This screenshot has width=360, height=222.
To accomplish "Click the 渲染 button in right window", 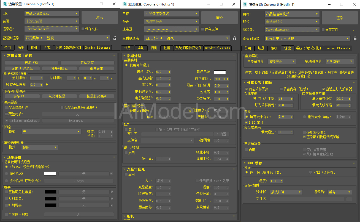I will point(340,18).
